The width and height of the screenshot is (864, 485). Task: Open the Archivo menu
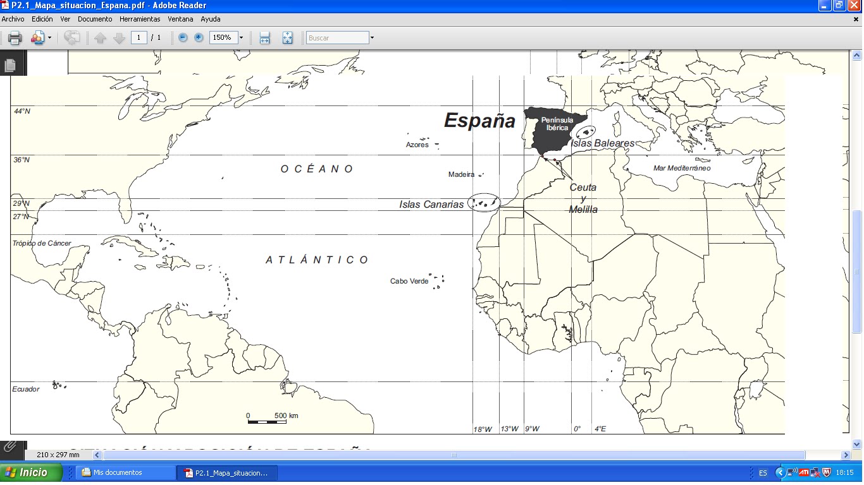pyautogui.click(x=13, y=19)
